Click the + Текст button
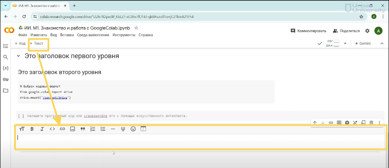 36,43
